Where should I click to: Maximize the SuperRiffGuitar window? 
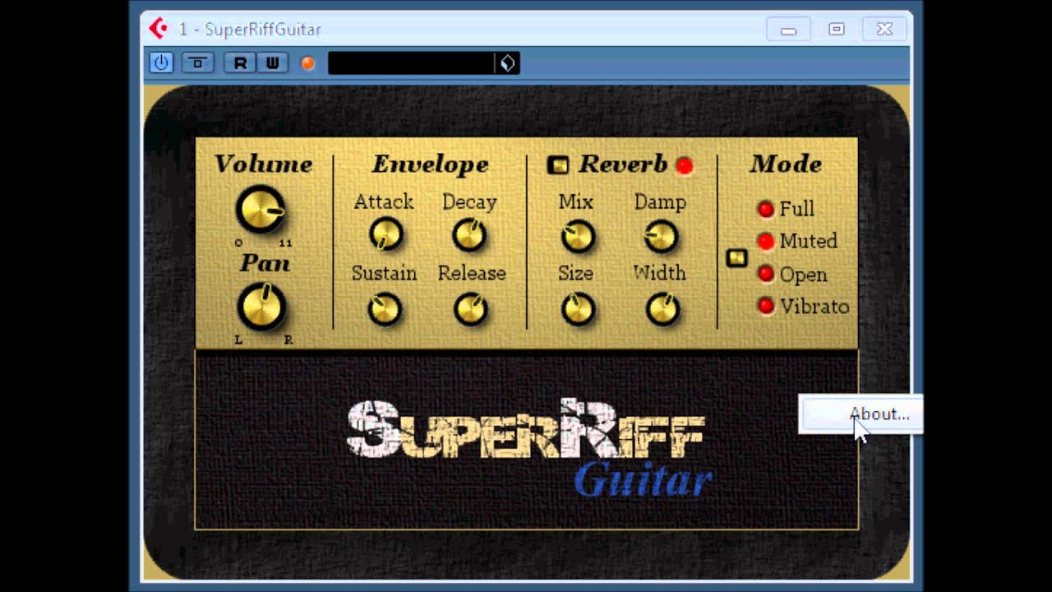click(836, 30)
